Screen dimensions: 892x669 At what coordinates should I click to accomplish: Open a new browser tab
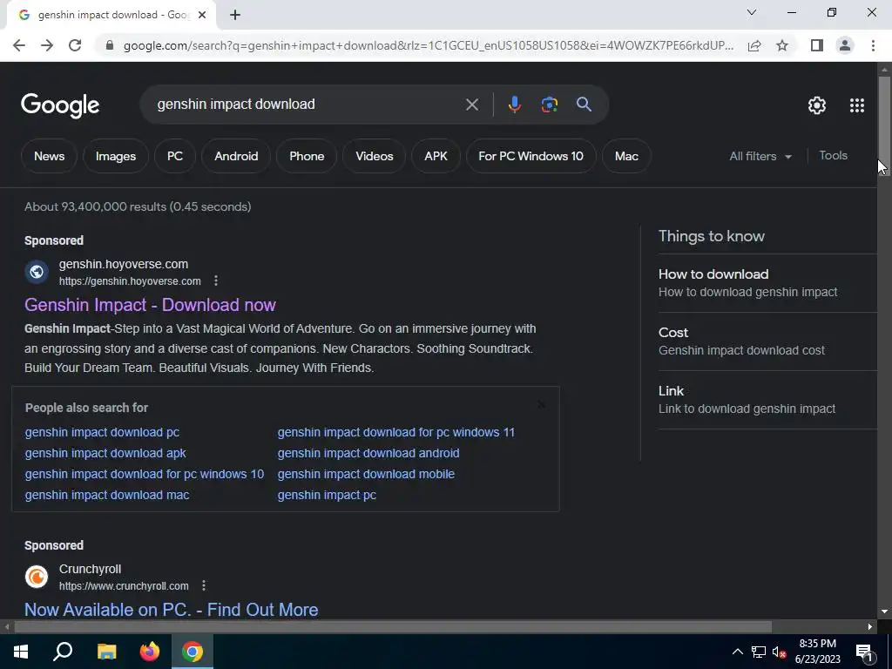click(x=235, y=16)
